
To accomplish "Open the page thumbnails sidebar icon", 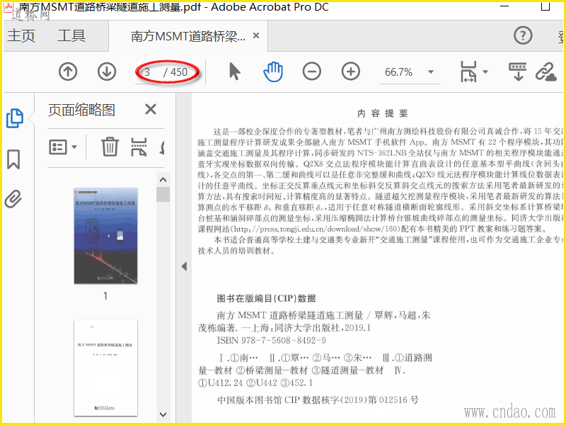I will tap(14, 118).
